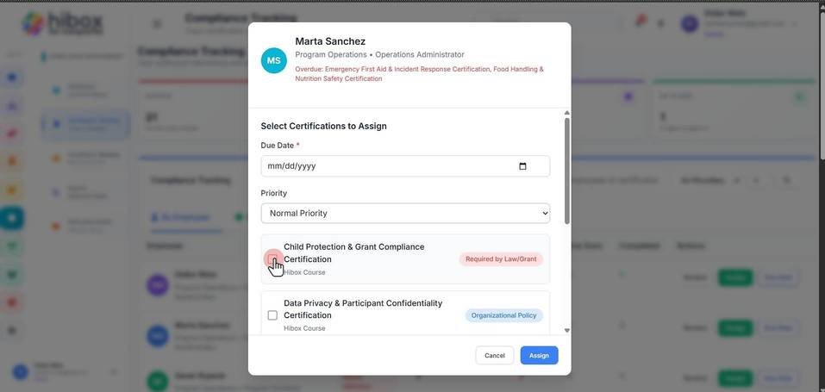825x392 pixels.
Task: Click the Cancel button
Action: coord(495,356)
